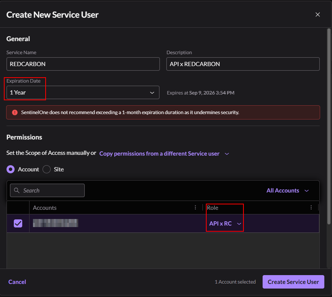The image size is (332, 297).
Task: Expand the All Accounts filter dropdown
Action: pos(288,191)
